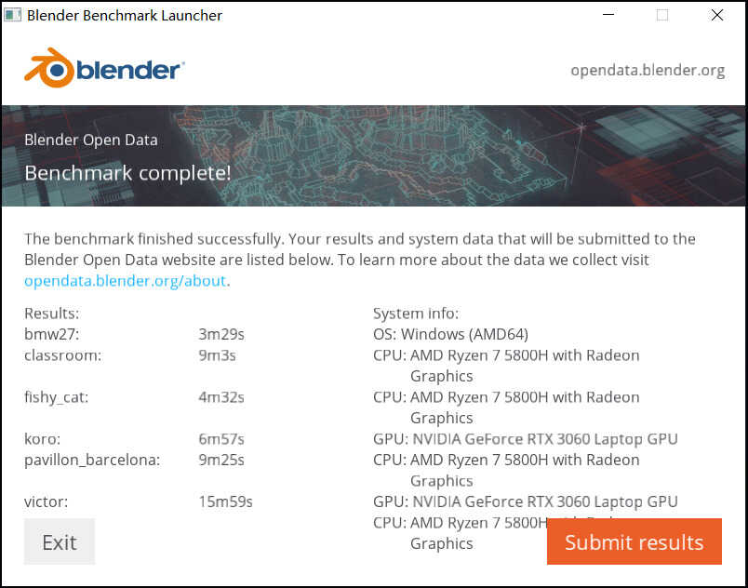Click the Blender logo
This screenshot has width=748, height=588.
click(104, 68)
